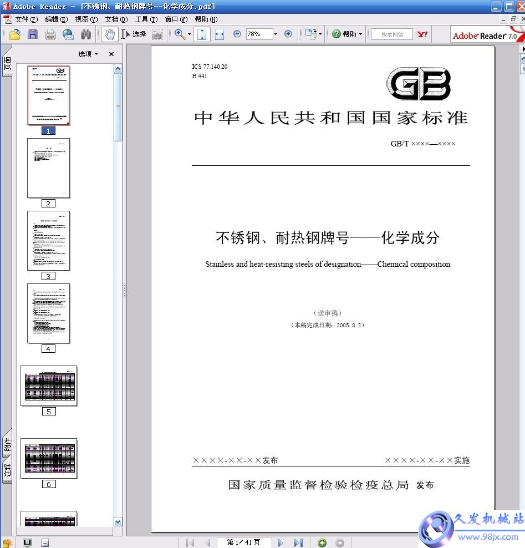Click the rotate page view icon
The image size is (525, 548).
click(x=310, y=33)
